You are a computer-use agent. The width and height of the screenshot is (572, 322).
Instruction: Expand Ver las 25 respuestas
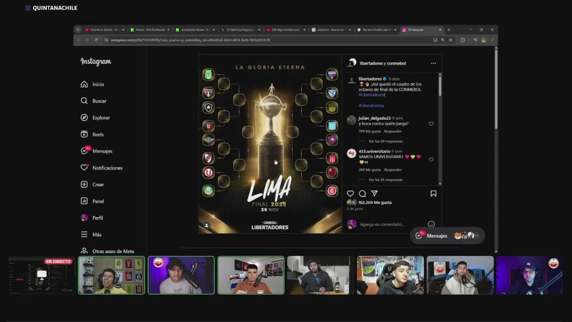(x=386, y=180)
